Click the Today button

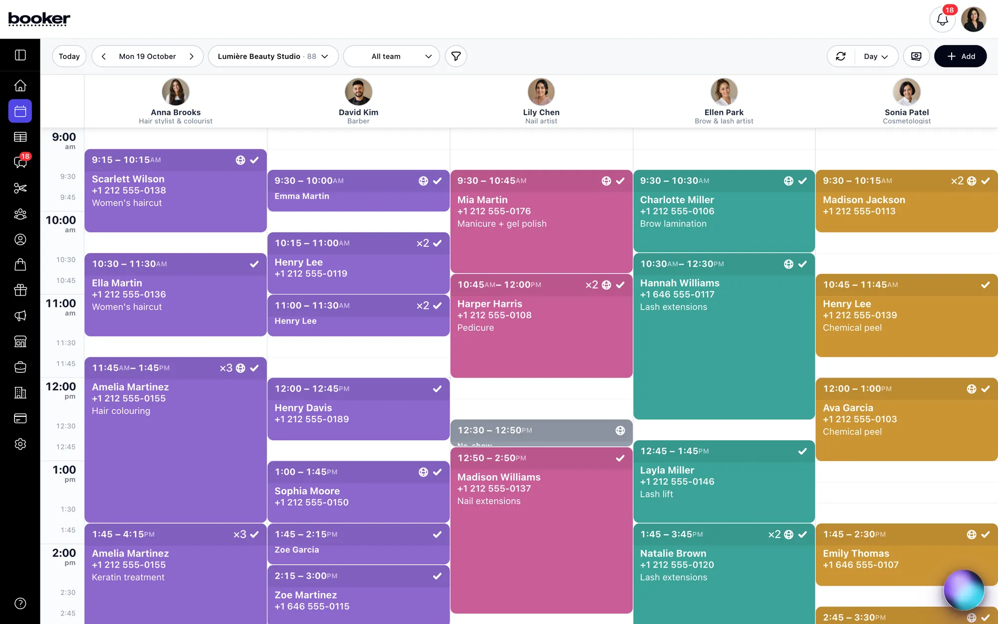tap(69, 56)
